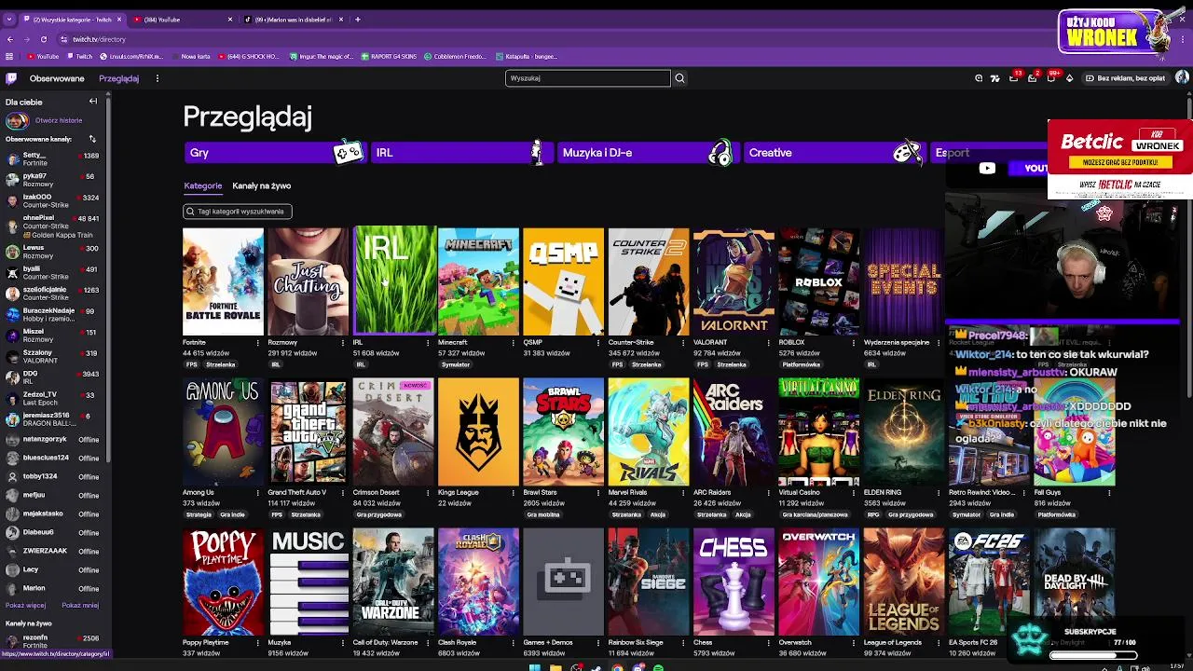
Task: Open the Muzyka i DJ-e banner
Action: coord(648,153)
